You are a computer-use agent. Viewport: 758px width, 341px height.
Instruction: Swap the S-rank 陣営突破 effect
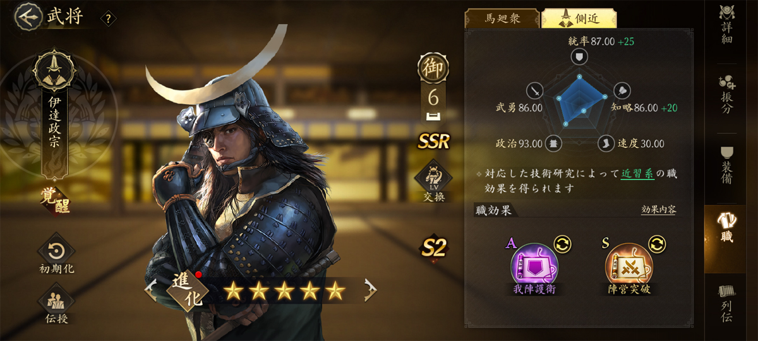point(657,243)
